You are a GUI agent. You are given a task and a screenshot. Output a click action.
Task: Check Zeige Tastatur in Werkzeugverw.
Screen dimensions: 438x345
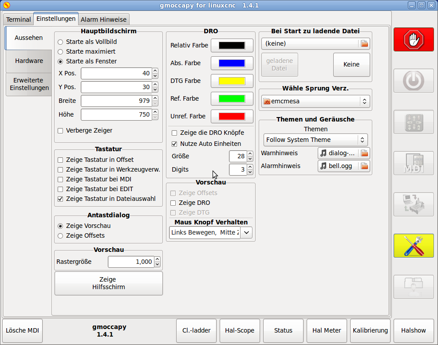click(x=60, y=170)
